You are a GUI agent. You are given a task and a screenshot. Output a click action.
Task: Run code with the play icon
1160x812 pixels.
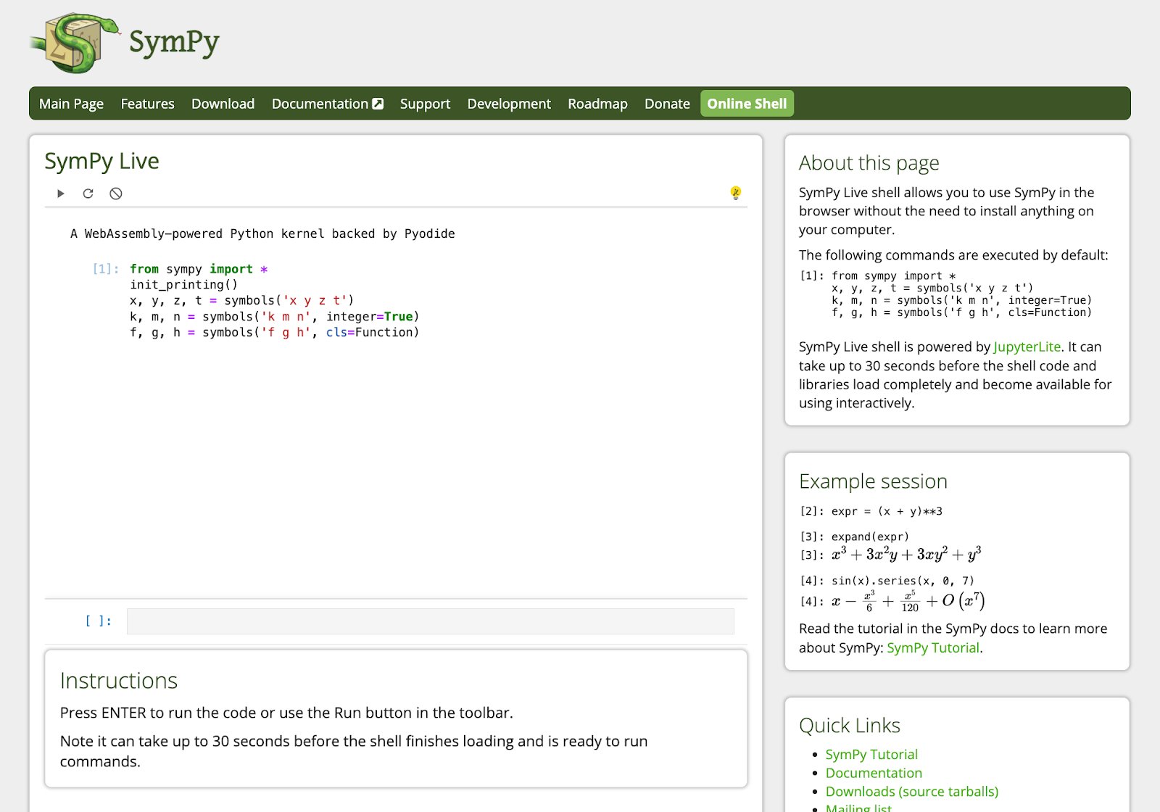(61, 194)
